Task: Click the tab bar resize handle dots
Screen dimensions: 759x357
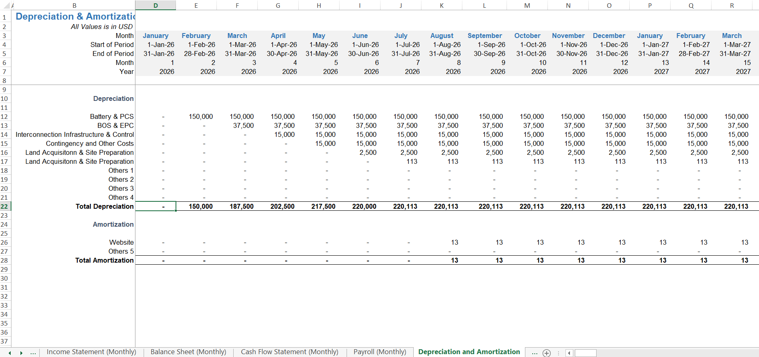Action: coord(559,353)
